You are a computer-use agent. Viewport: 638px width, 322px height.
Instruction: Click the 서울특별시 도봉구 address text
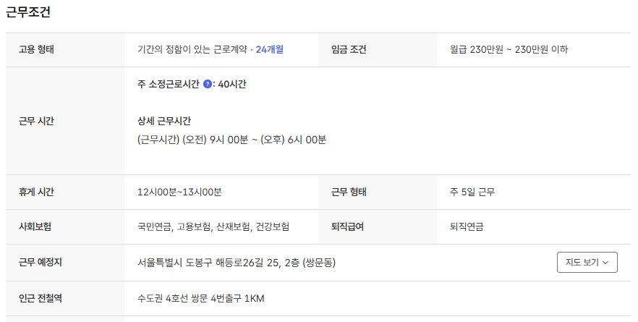coord(236,262)
